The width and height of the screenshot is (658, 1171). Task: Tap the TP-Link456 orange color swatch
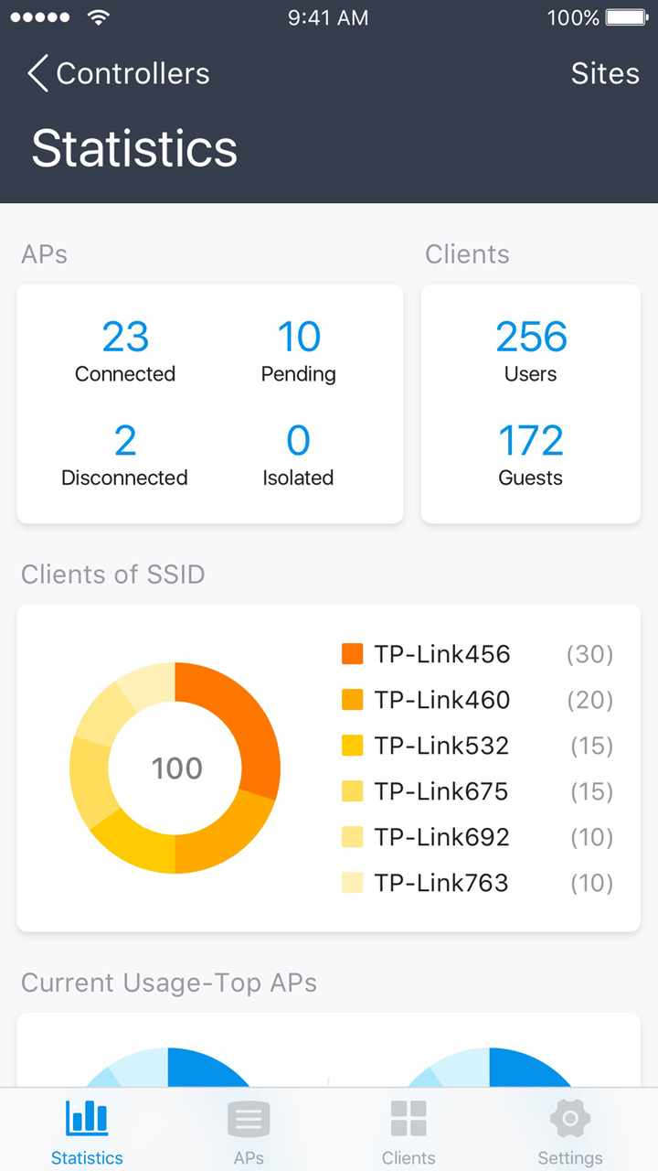click(x=352, y=654)
